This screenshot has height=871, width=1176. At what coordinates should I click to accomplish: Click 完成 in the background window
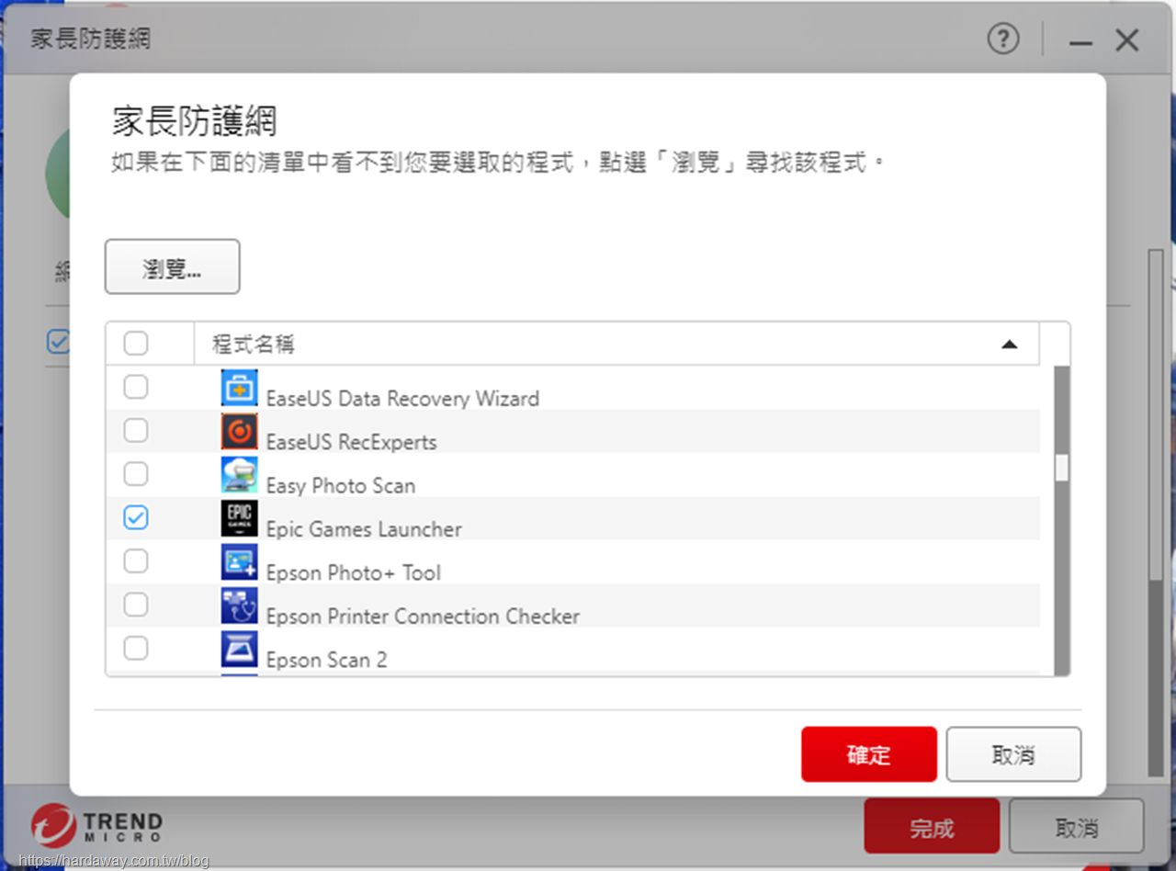pyautogui.click(x=932, y=826)
